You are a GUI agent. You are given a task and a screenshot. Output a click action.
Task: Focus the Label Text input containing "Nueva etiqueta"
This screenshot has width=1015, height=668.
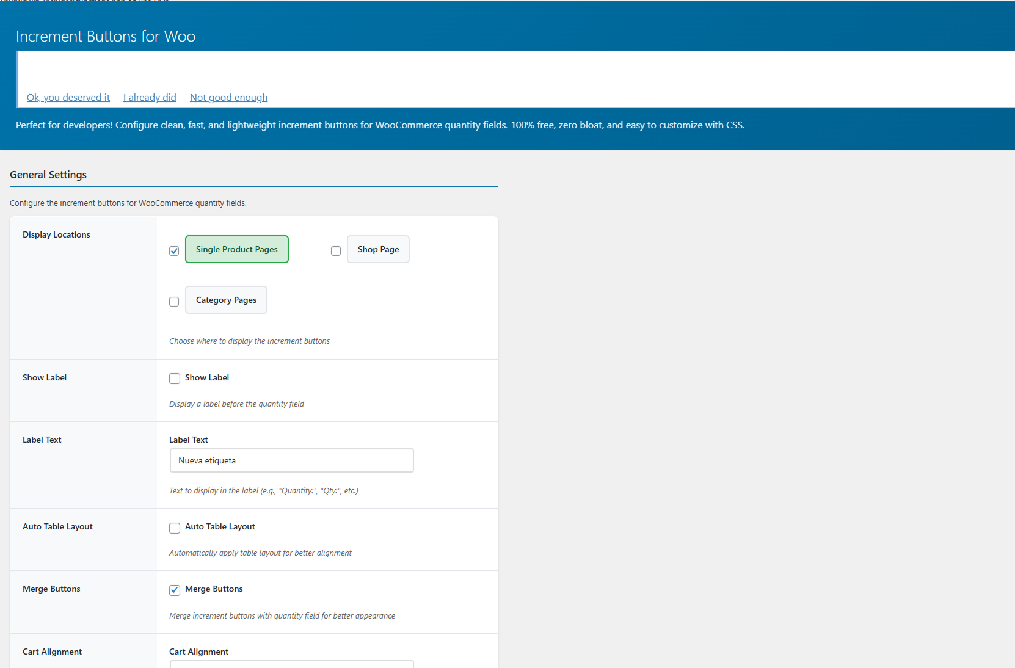point(291,460)
